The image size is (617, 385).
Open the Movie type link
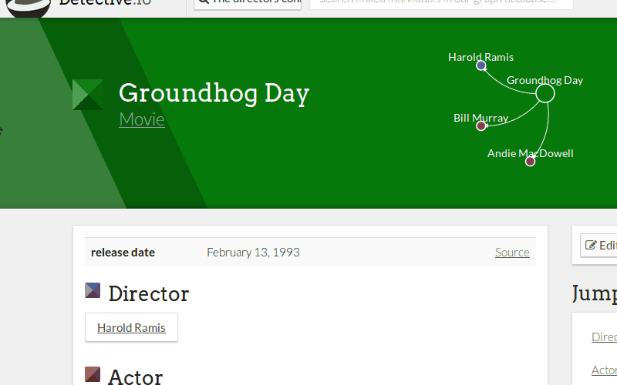coord(142,119)
